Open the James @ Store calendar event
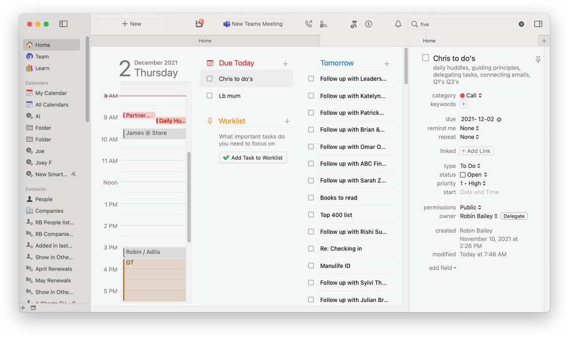 click(x=155, y=133)
